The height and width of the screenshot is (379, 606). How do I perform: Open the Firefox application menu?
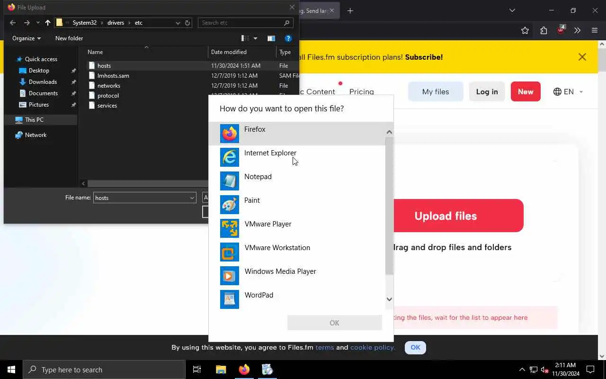point(595,30)
